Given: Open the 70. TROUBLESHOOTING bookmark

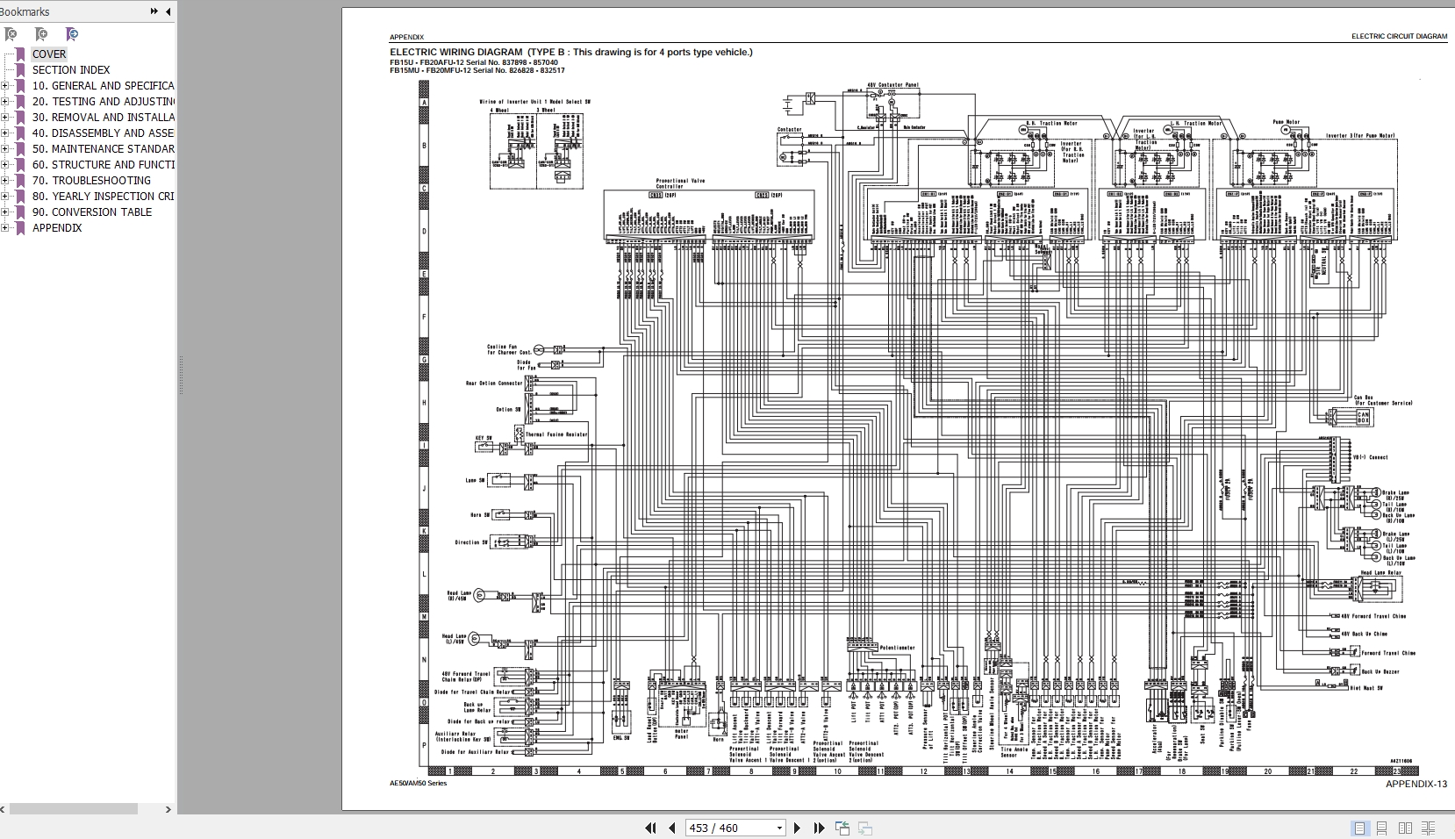Looking at the screenshot, I should (91, 180).
